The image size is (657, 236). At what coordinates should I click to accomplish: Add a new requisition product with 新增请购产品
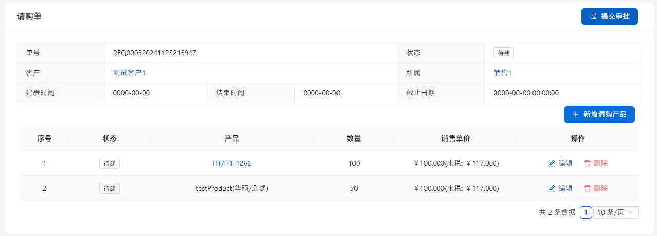point(599,114)
